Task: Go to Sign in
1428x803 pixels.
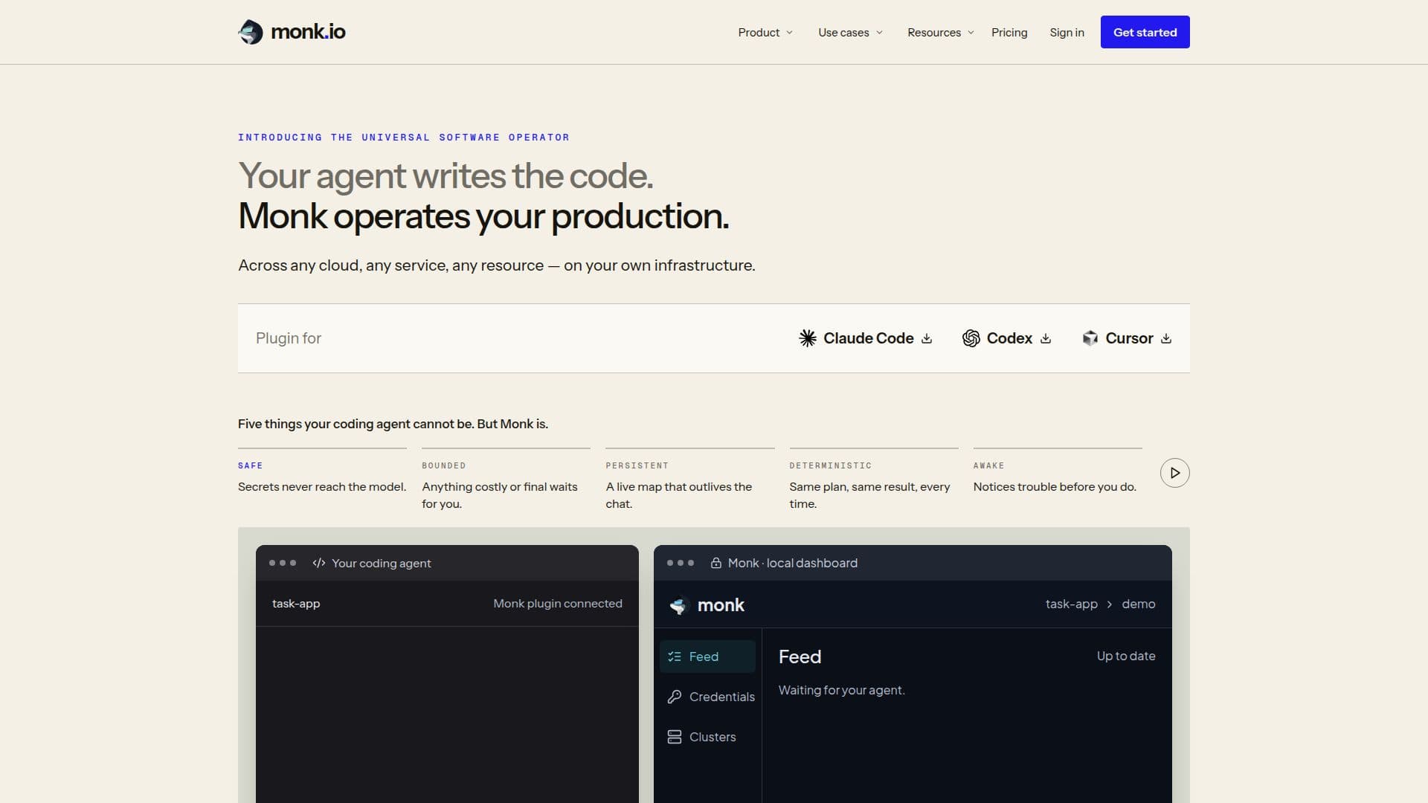Action: click(1067, 33)
